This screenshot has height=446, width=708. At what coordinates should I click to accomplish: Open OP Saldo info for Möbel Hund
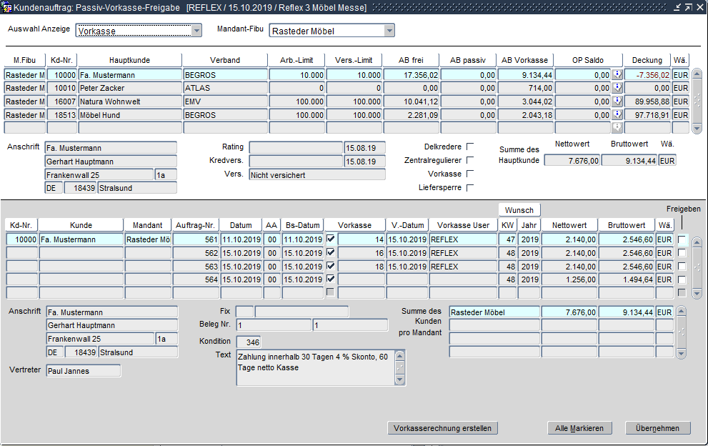tap(617, 115)
